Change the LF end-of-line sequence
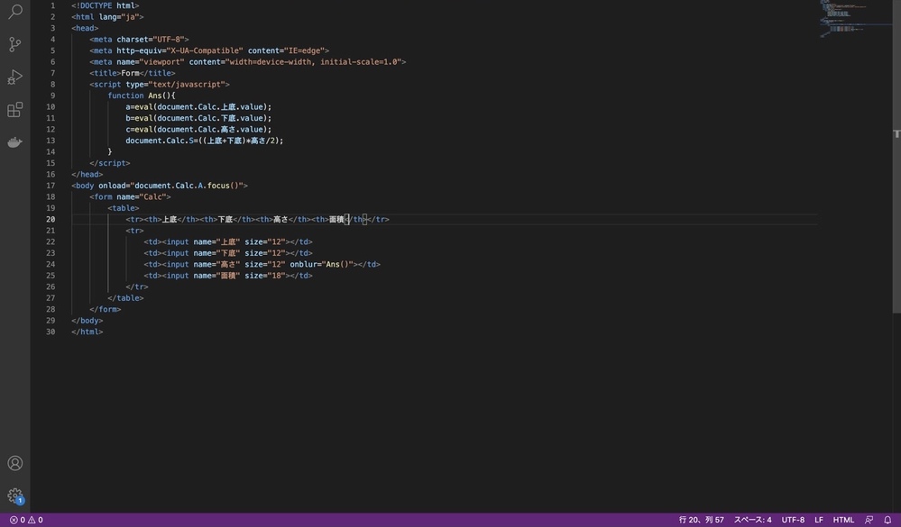The image size is (901, 527). point(819,520)
